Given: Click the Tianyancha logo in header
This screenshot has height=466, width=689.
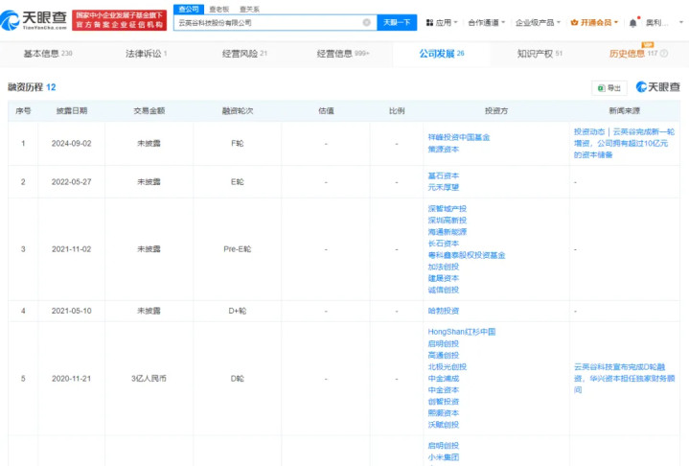Looking at the screenshot, I should tap(34, 20).
